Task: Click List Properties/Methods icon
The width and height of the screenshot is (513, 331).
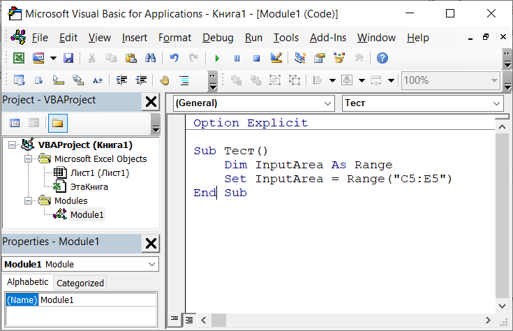Action: pos(19,80)
